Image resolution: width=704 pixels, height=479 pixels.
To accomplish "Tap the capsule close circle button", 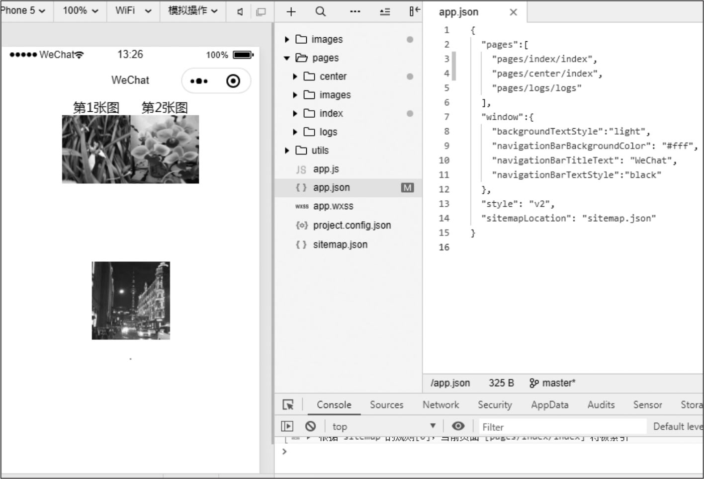I will pyautogui.click(x=233, y=81).
